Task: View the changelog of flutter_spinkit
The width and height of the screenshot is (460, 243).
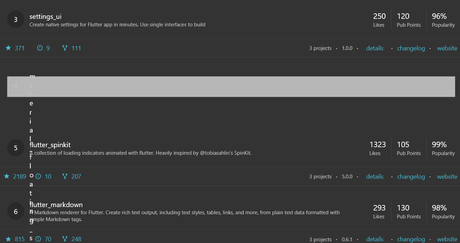Action: (x=411, y=176)
